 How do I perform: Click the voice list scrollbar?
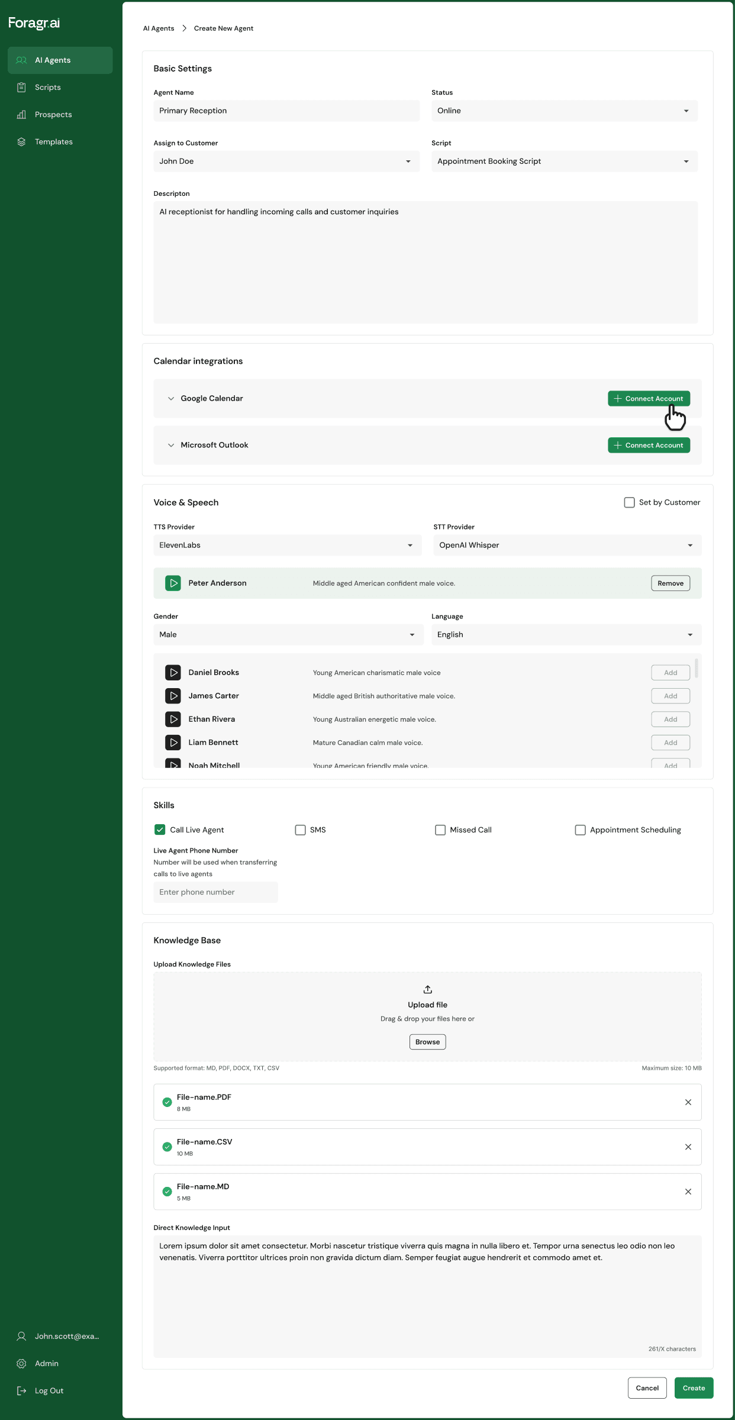pos(697,668)
